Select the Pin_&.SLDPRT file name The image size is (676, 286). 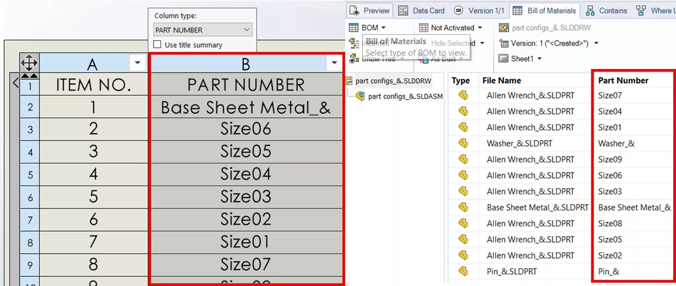coord(512,272)
